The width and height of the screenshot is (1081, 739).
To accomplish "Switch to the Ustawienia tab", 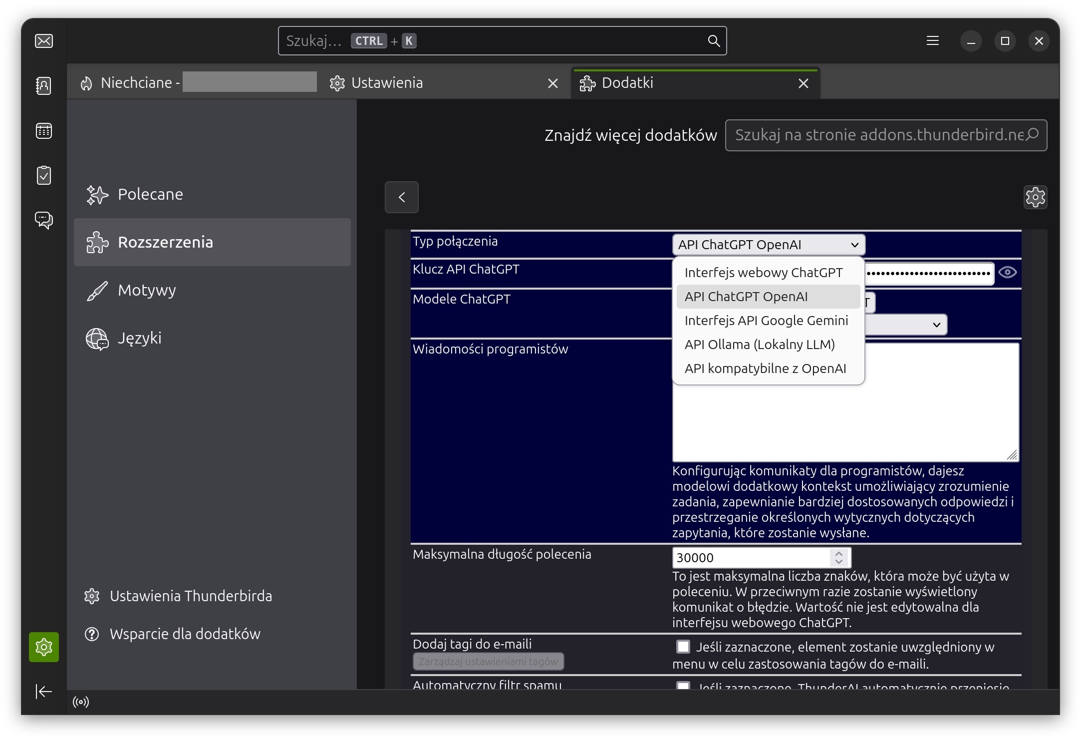I will tap(387, 83).
